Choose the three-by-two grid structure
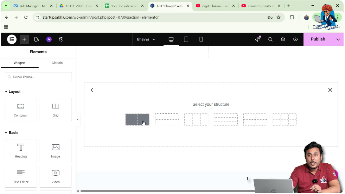Viewport: 345px width, 194px height. click(285, 120)
